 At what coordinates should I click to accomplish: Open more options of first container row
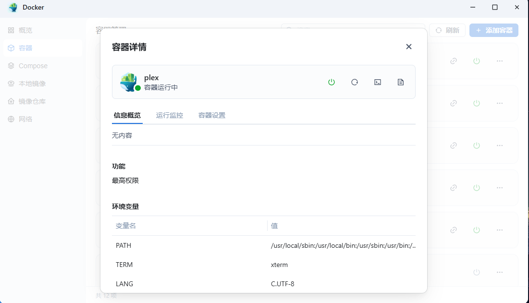500,61
